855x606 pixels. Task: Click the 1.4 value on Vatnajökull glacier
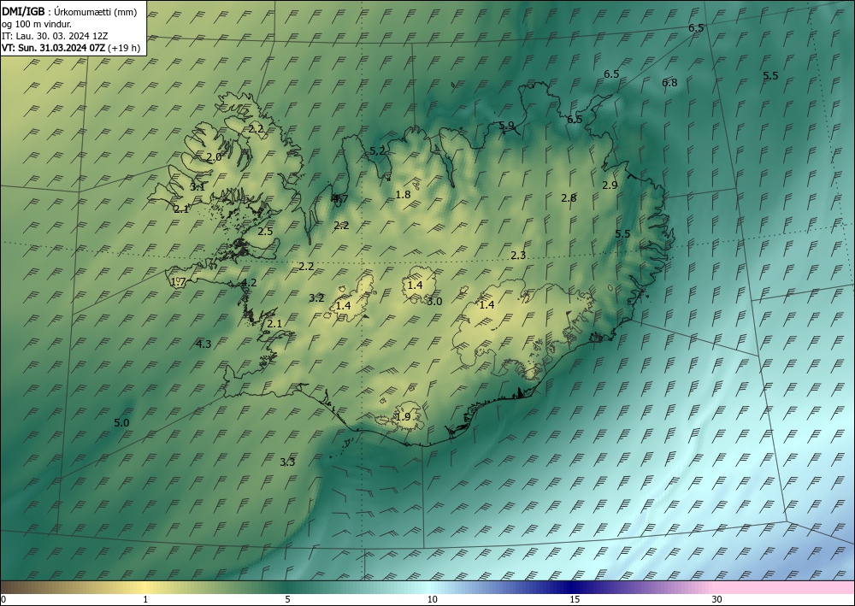[x=486, y=305]
